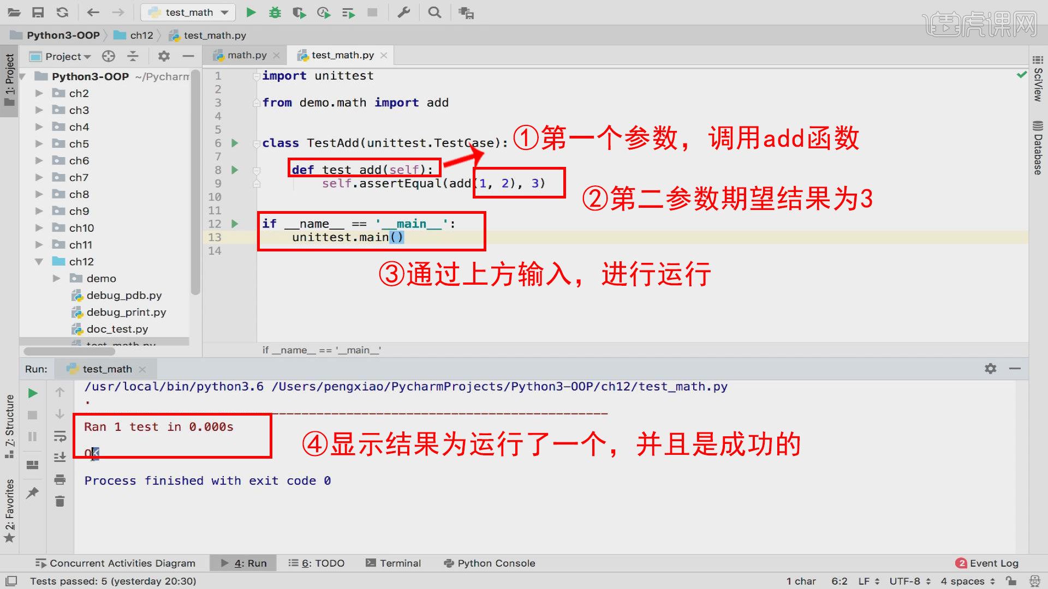The image size is (1048, 589).
Task: Enable scroll to end in console
Action: point(60,457)
